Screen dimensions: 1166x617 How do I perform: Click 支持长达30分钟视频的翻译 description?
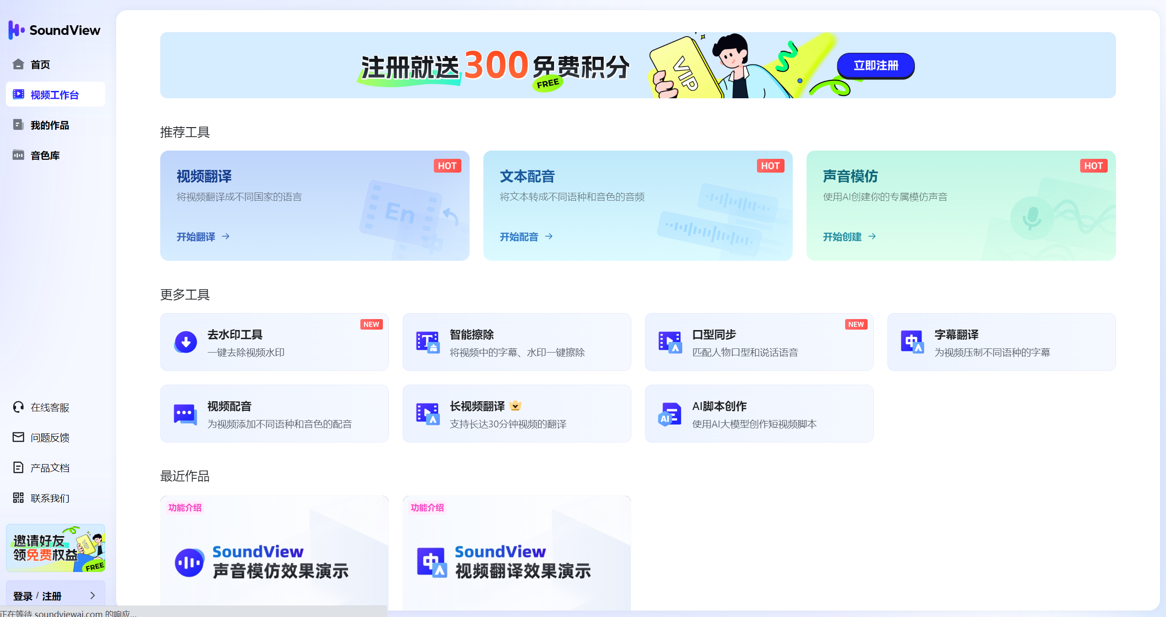point(508,424)
